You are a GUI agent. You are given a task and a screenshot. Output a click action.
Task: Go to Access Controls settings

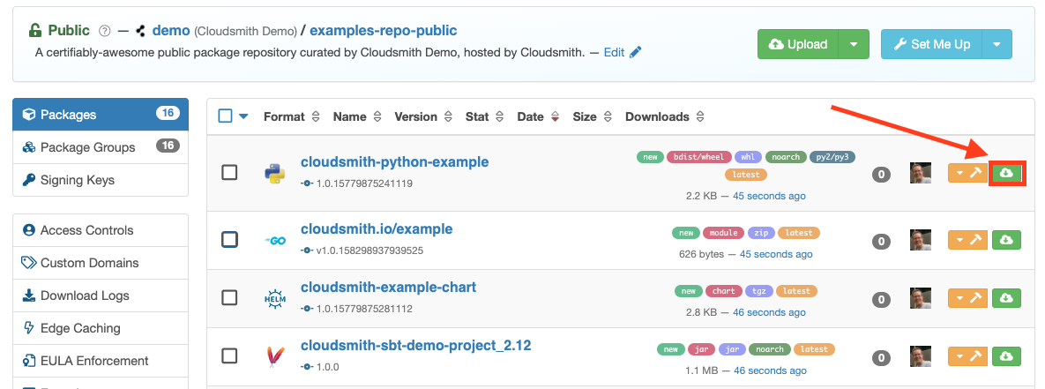point(101,230)
